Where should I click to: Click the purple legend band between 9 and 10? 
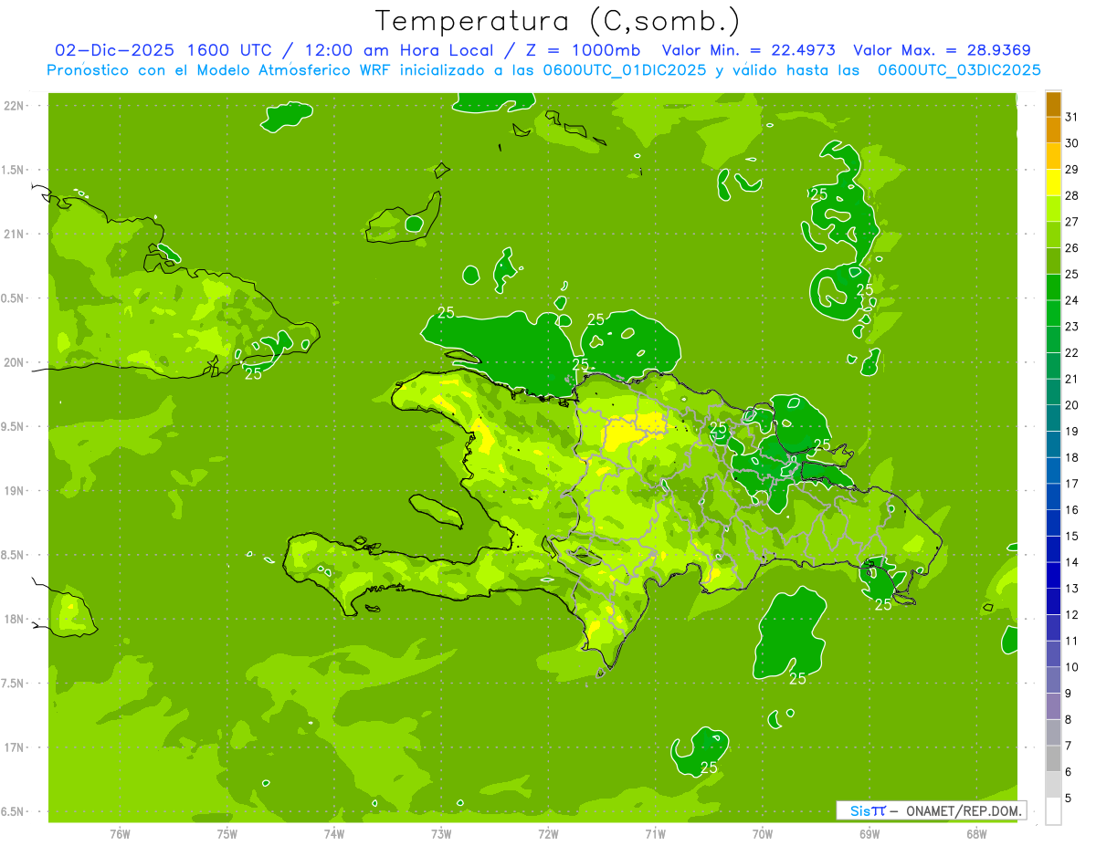click(x=1053, y=680)
